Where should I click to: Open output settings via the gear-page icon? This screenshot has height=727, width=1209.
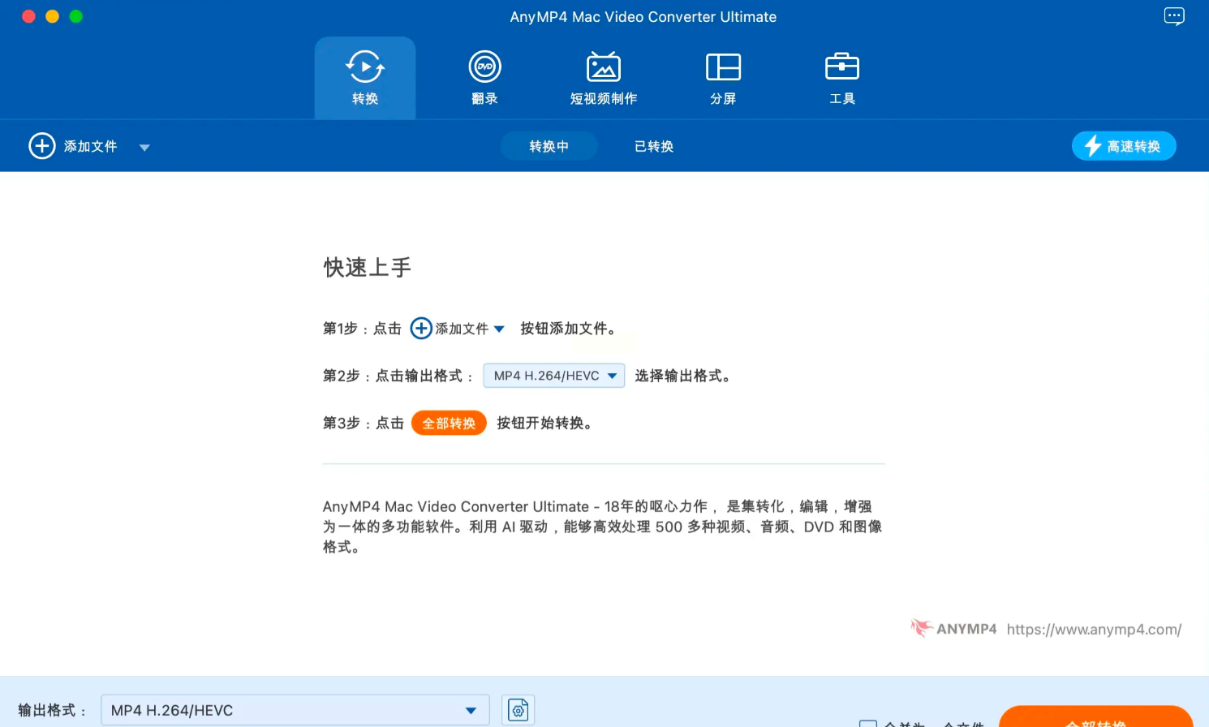tap(518, 710)
